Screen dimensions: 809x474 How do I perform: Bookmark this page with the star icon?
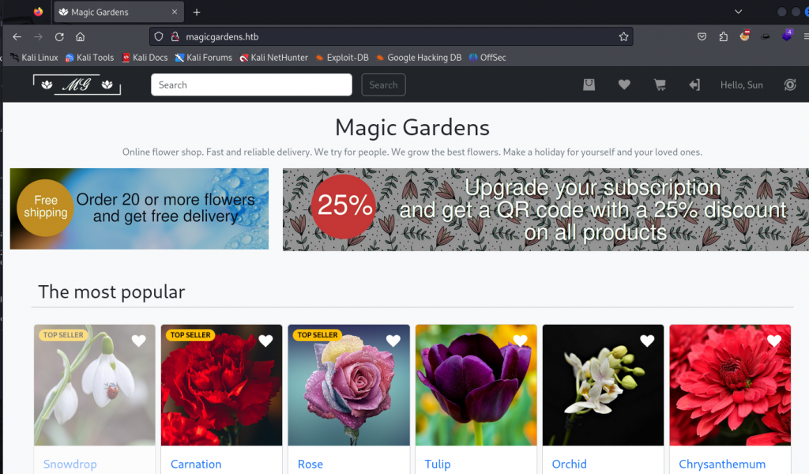(x=624, y=36)
